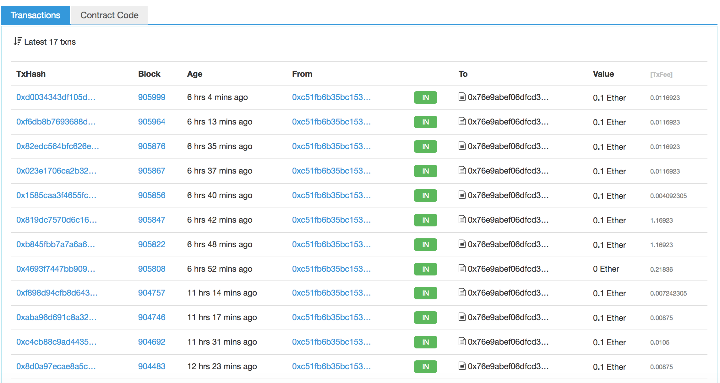Click contract document icon in block 905856 row
Image resolution: width=720 pixels, height=383 pixels.
coord(462,195)
